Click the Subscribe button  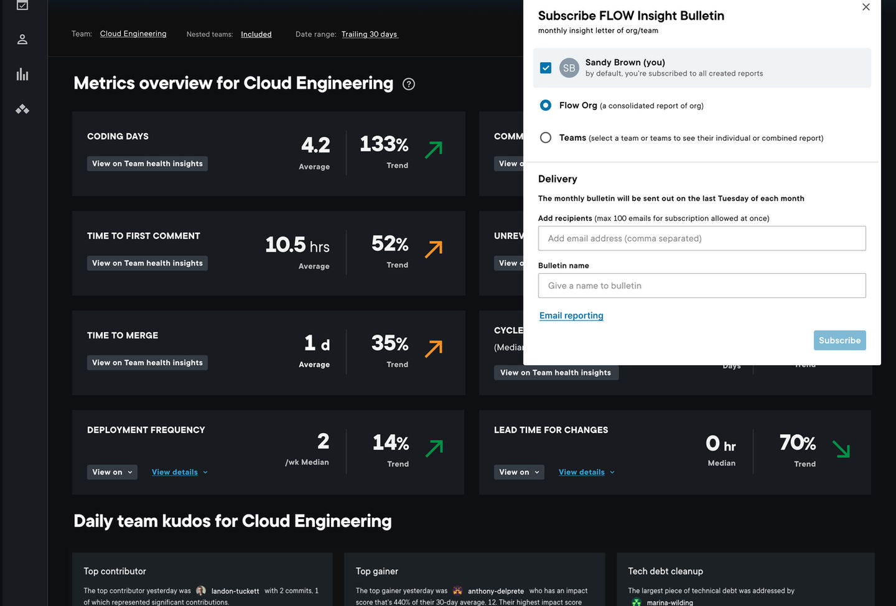tap(840, 340)
